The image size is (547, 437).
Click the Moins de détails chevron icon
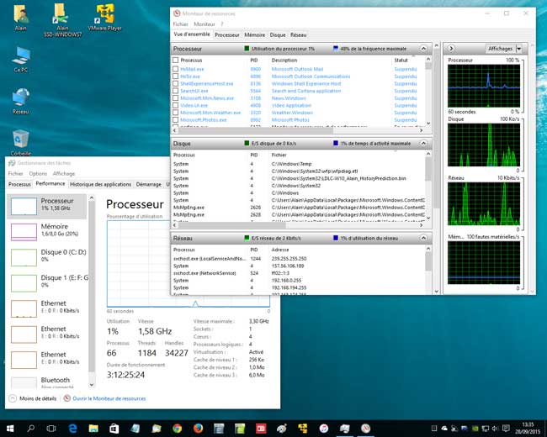point(13,398)
